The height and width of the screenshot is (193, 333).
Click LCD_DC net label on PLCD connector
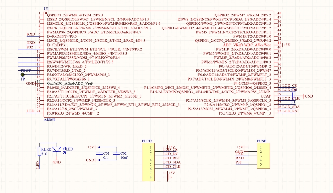[170, 154]
